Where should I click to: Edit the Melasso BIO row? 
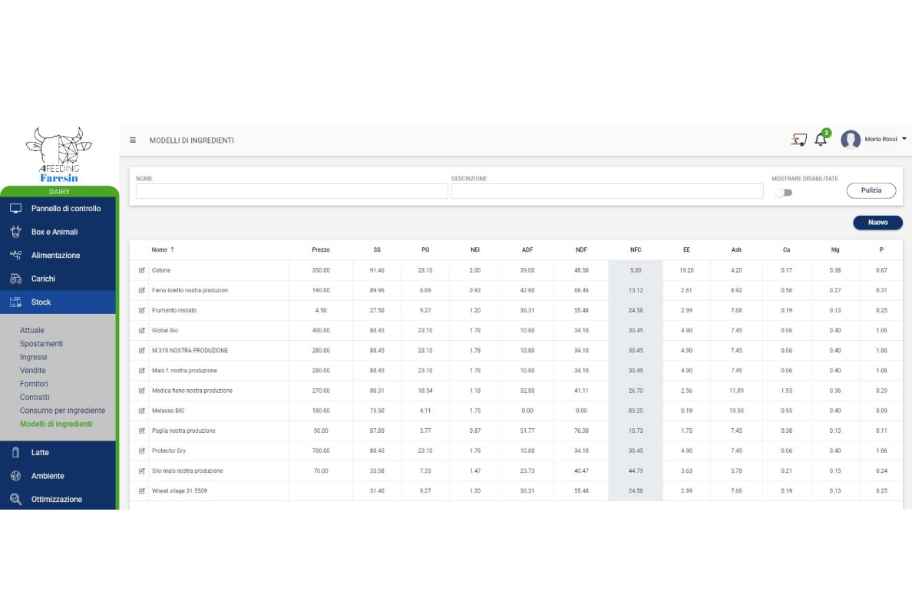141,411
